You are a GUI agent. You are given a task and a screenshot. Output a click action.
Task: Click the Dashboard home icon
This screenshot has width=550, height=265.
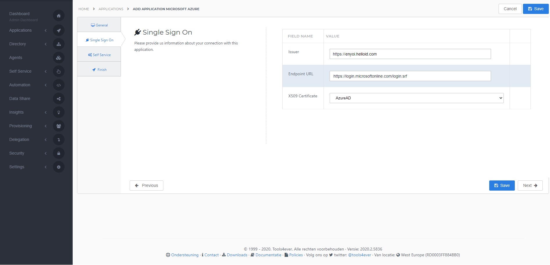[59, 16]
